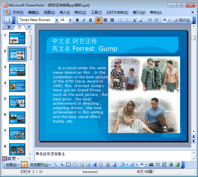This screenshot has width=198, height=177.
Task: Choose arrow style
Action: [164, 165]
